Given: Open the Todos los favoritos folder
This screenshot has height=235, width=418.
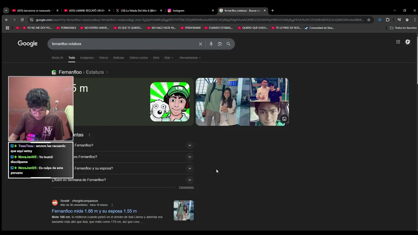Looking at the screenshot, I should click(403, 28).
